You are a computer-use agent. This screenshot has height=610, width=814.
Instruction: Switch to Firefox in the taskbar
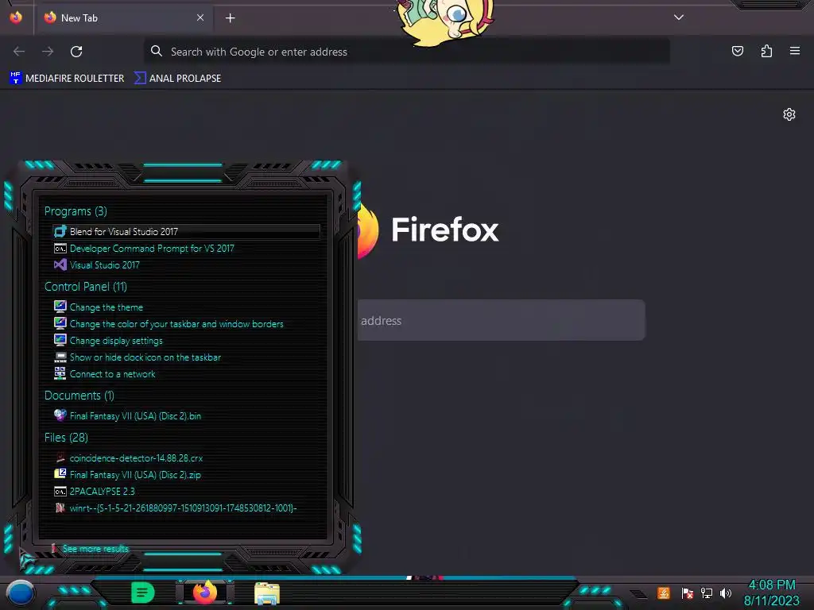coord(205,593)
